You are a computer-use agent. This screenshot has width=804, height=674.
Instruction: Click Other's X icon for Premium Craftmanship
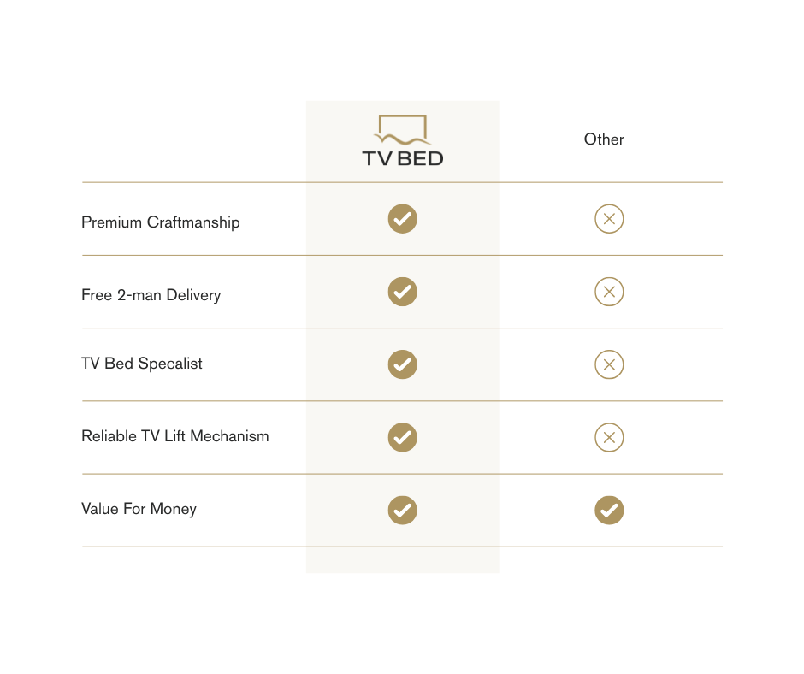click(609, 219)
